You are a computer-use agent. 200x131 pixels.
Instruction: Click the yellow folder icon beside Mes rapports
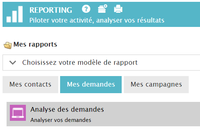(8, 45)
